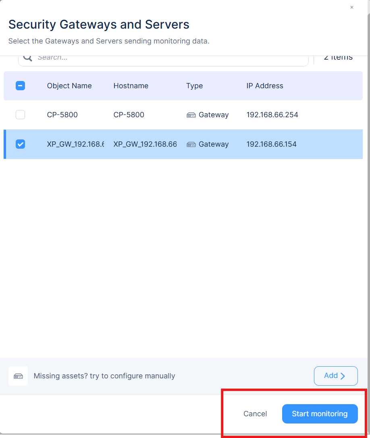Click Add to configure assets manually
370x438 pixels.
pos(336,376)
